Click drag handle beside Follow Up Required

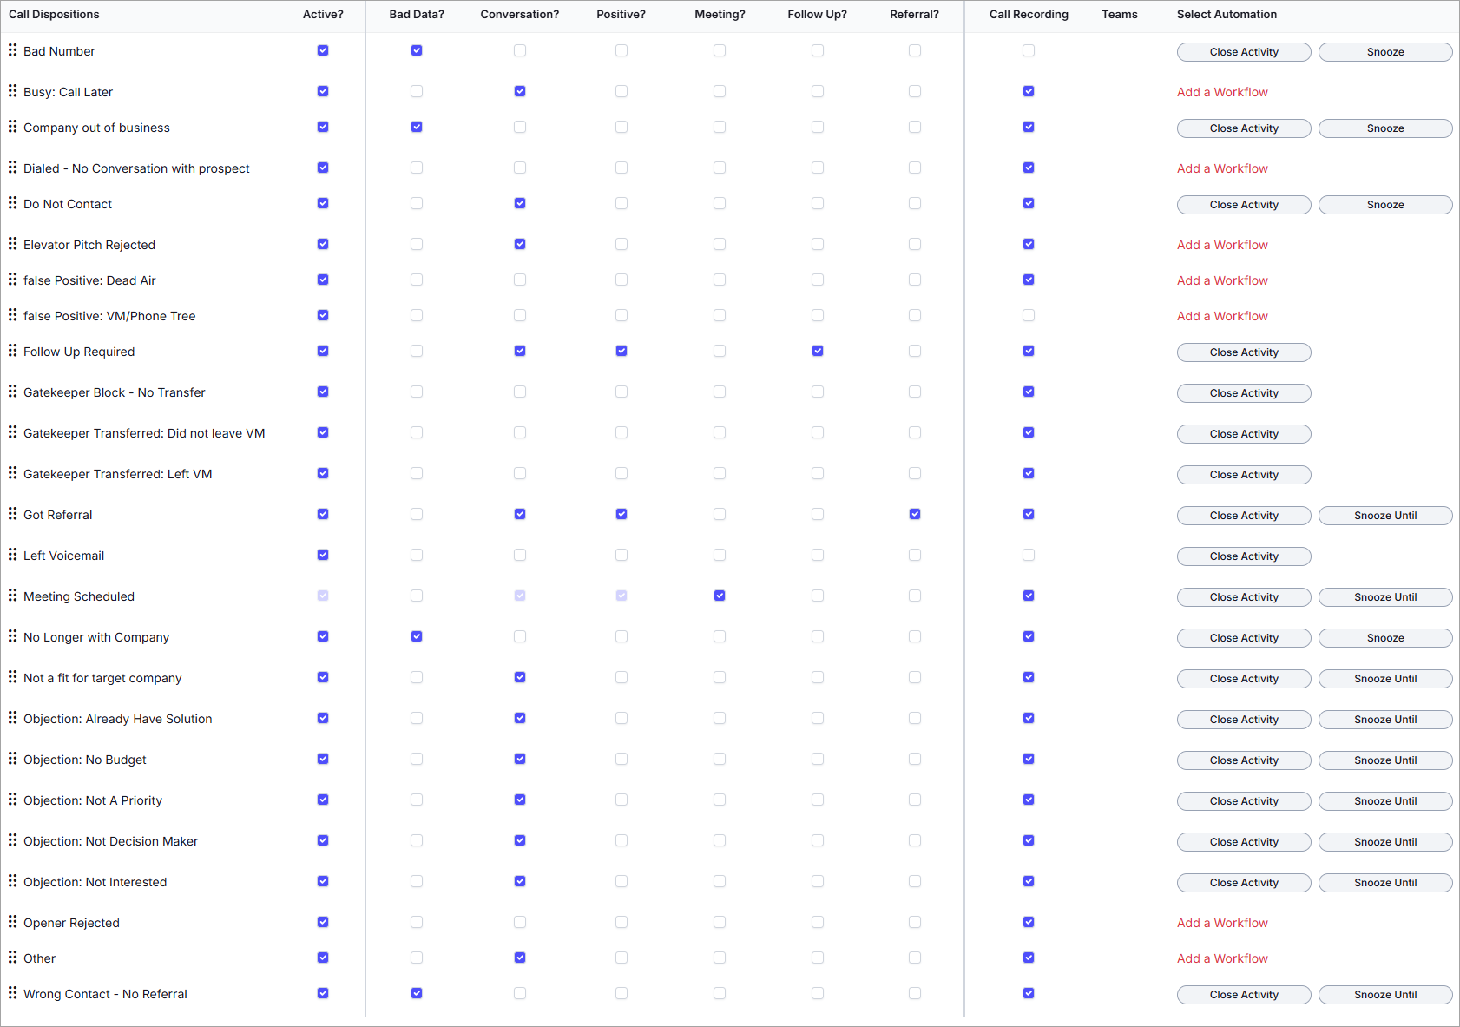click(x=12, y=351)
